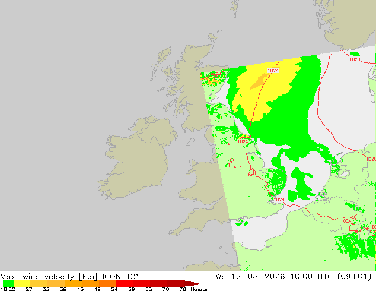Click the '70' legend scale value

(165, 289)
